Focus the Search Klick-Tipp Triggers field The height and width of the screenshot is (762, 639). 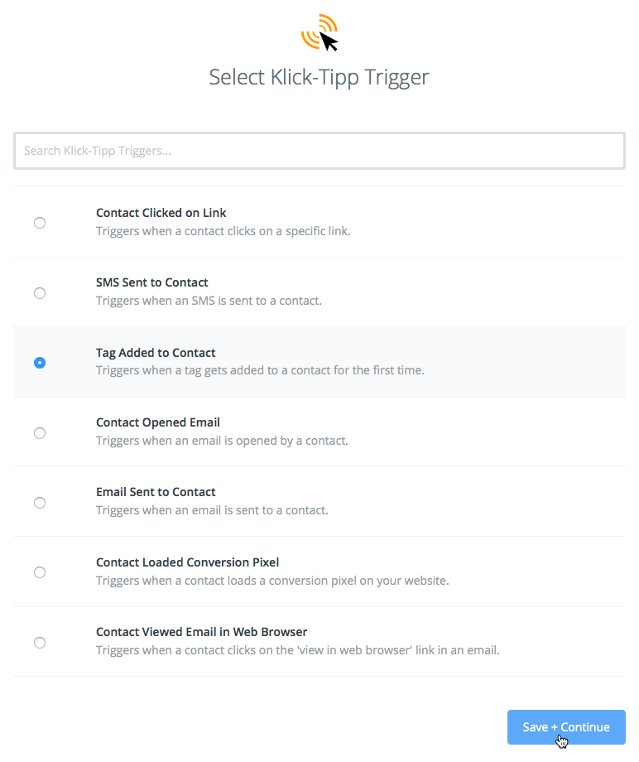319,151
